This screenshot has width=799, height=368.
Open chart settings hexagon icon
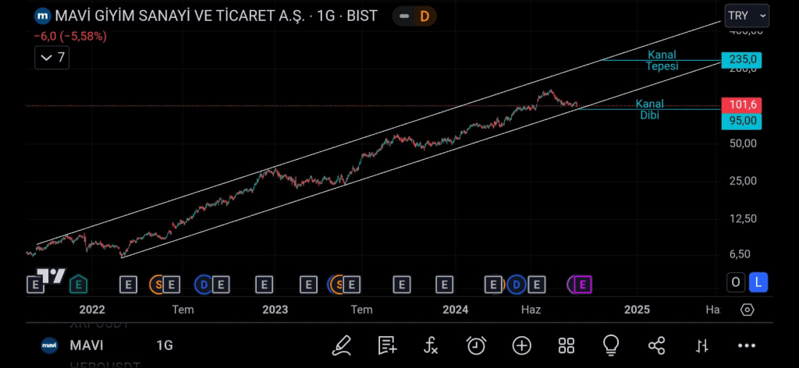click(x=747, y=310)
